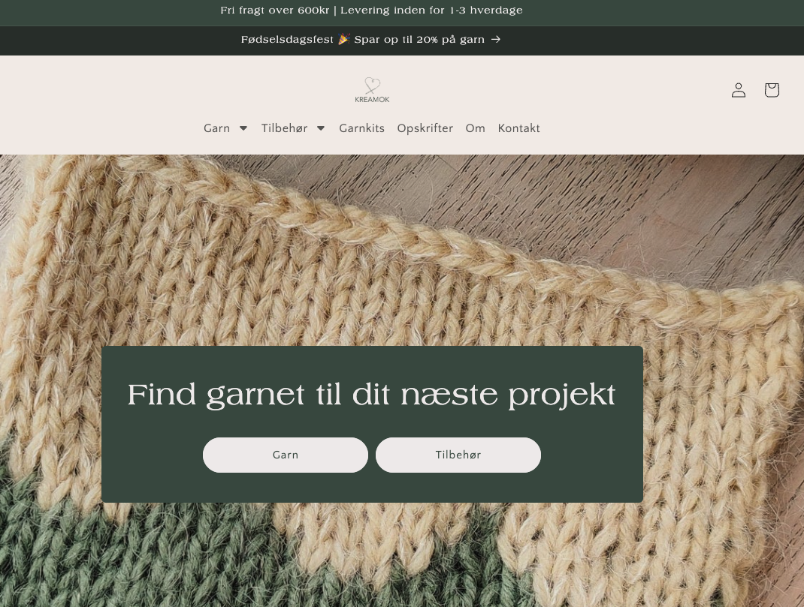Screen dimensions: 804x607
Task: Open the Tilbehør navigation menu label
Action: pos(284,128)
